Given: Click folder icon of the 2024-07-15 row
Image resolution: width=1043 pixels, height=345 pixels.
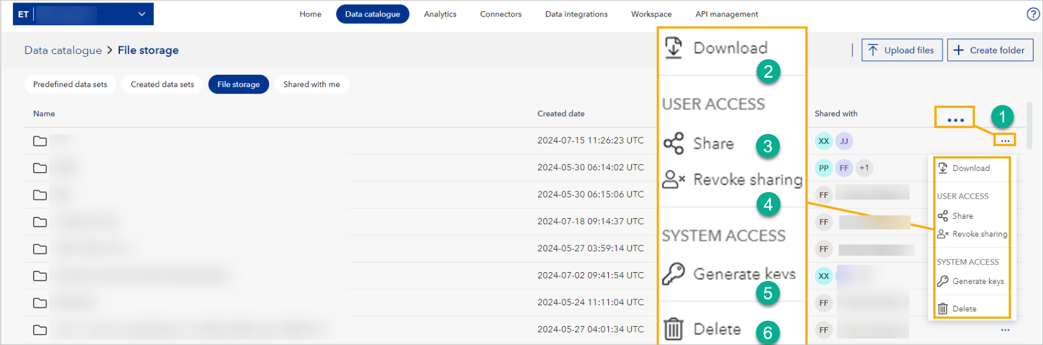Looking at the screenshot, I should point(40,141).
